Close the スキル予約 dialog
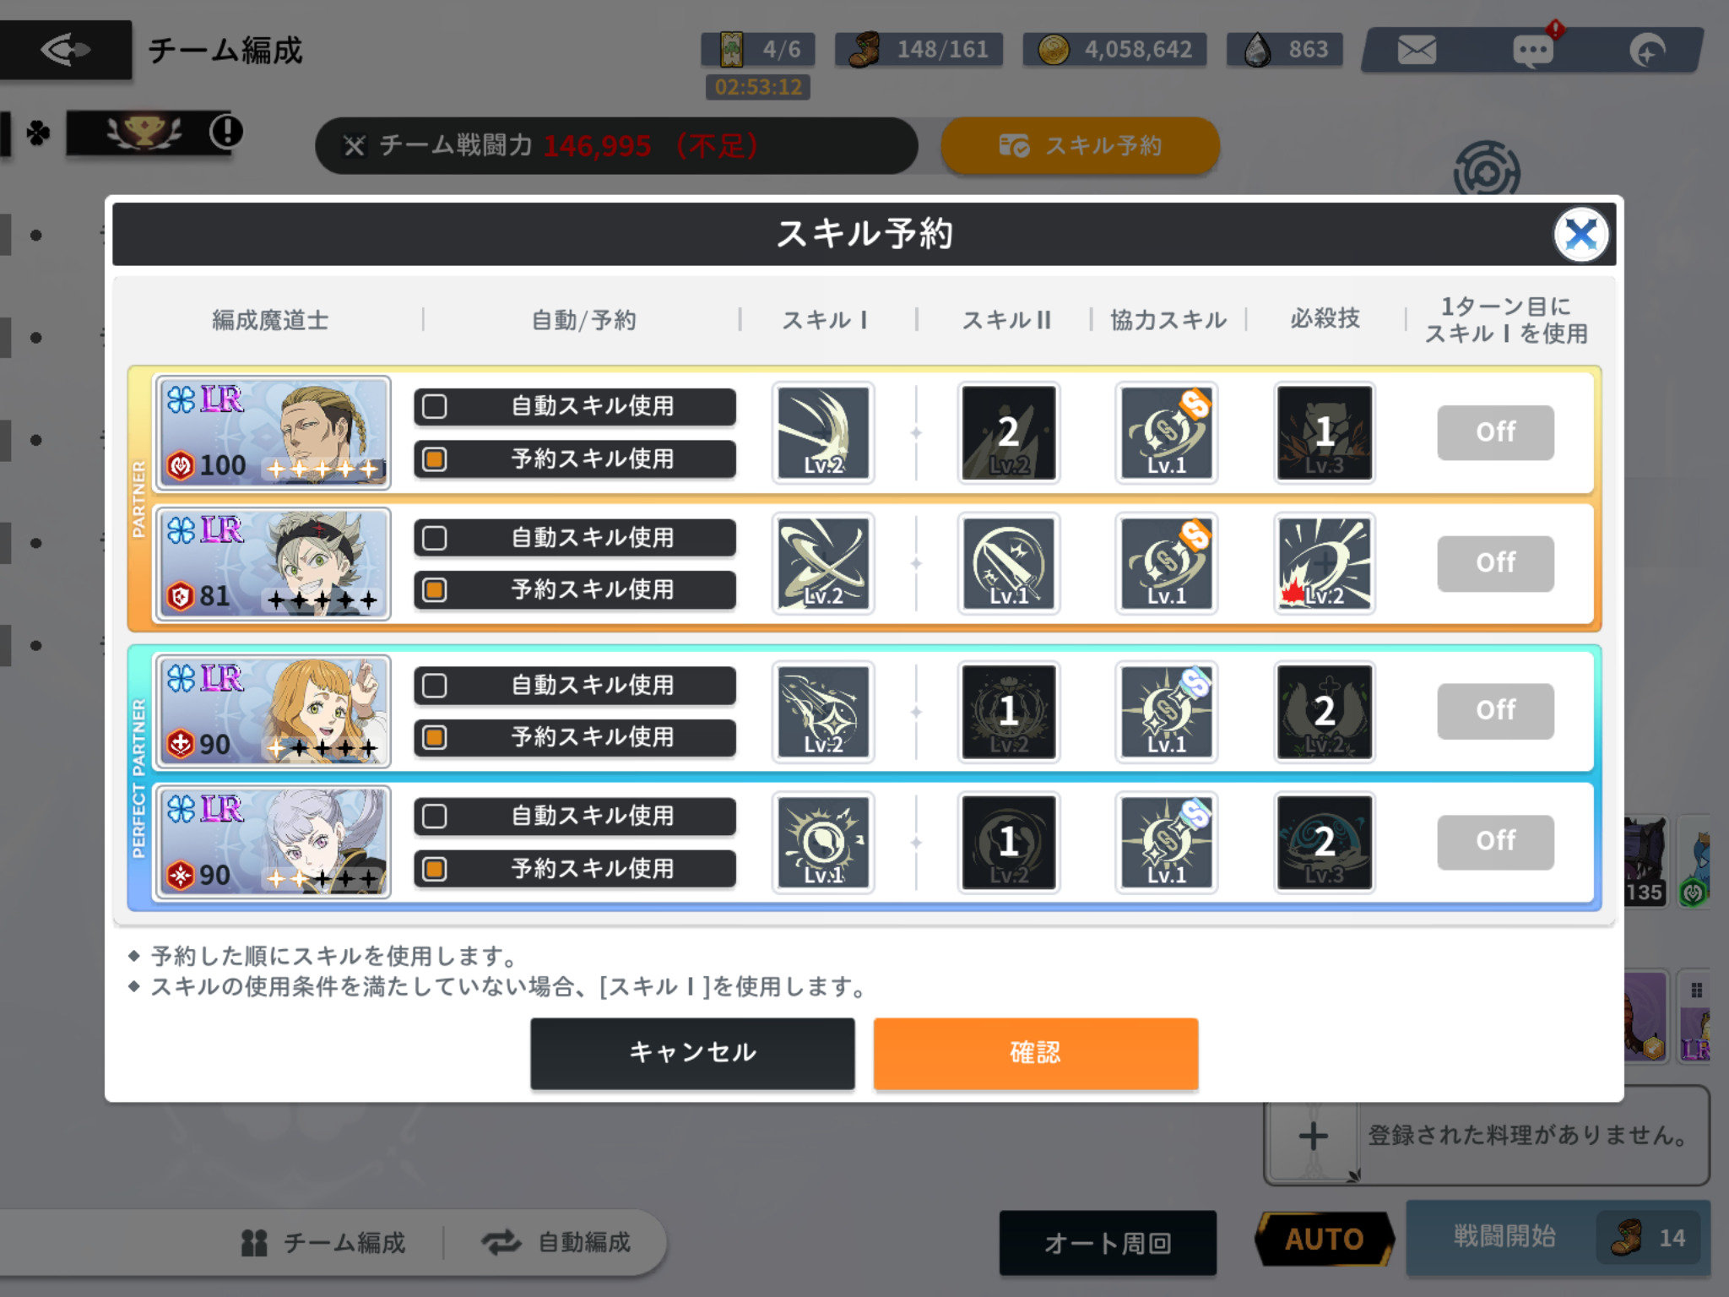 pos(1580,235)
